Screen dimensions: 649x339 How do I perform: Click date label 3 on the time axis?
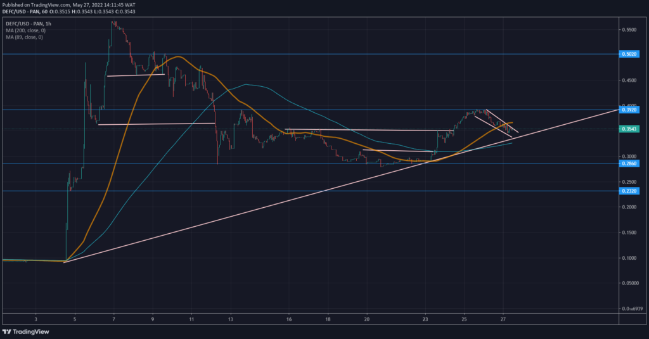coord(36,319)
